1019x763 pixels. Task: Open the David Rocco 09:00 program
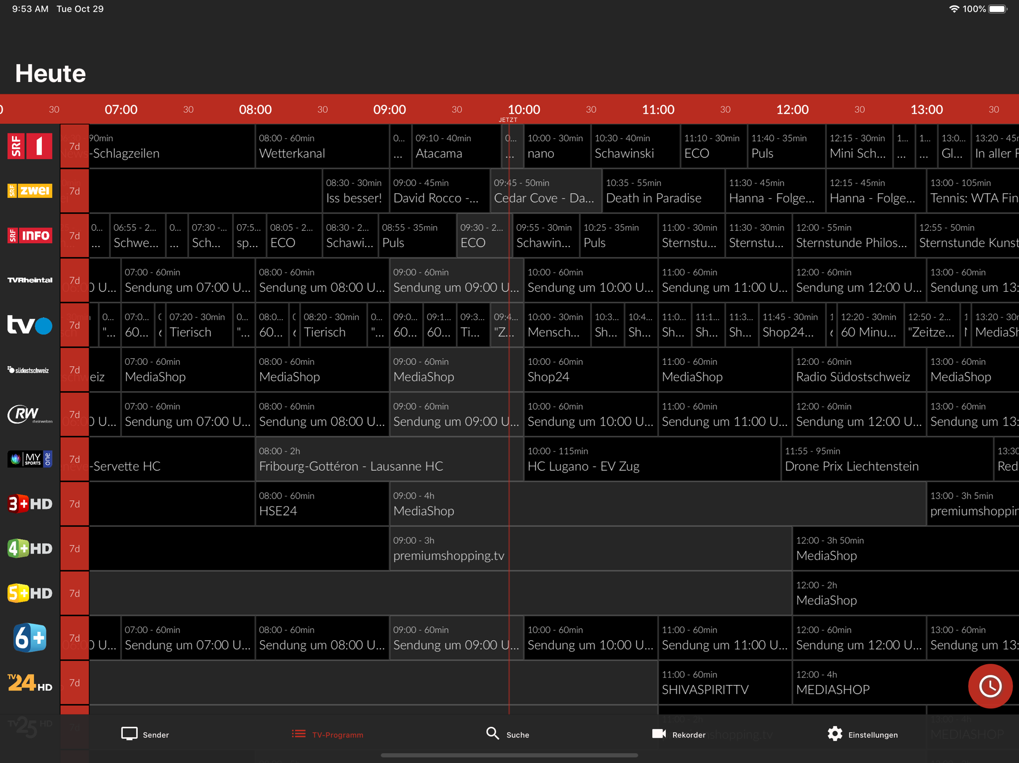click(440, 191)
